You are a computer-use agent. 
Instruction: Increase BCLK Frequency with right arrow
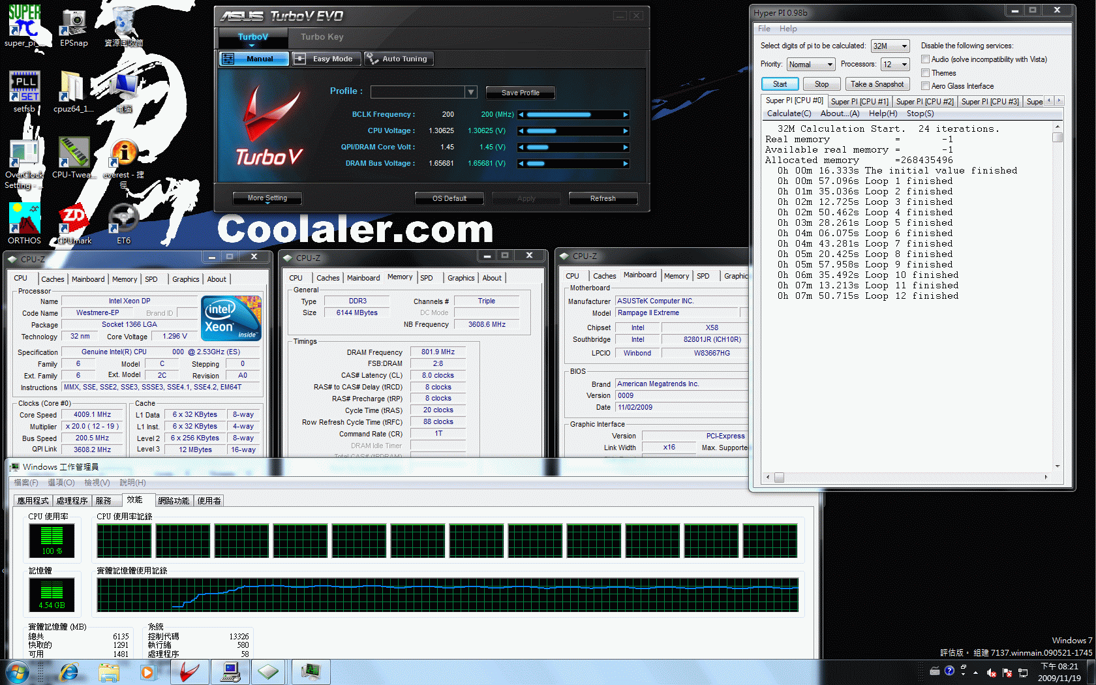coord(626,115)
